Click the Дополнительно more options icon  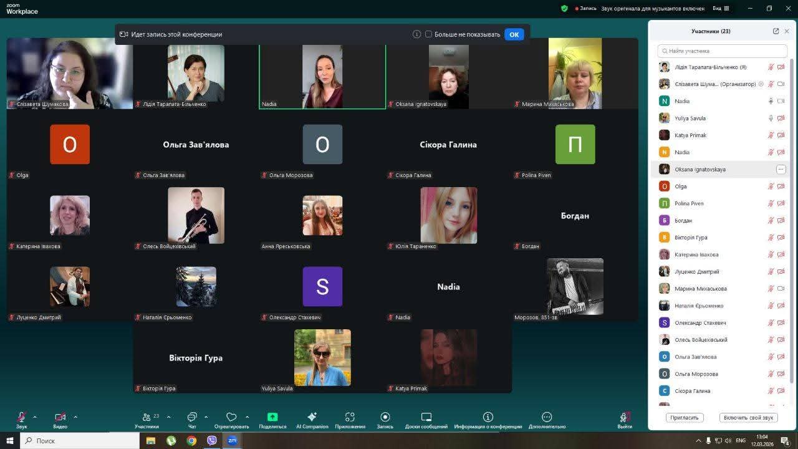coord(547,417)
